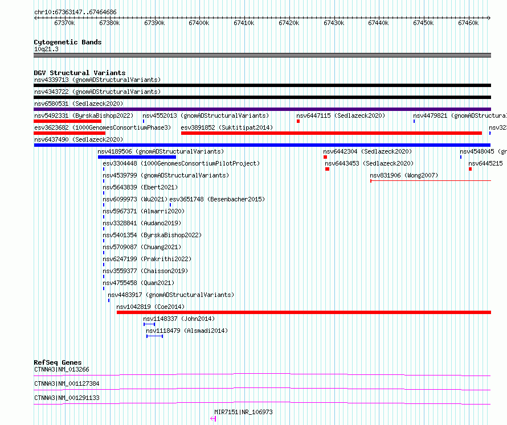This screenshot has width=507, height=425.
Task: Click nsv3328841 Audano2019 variant label
Action: (142, 223)
